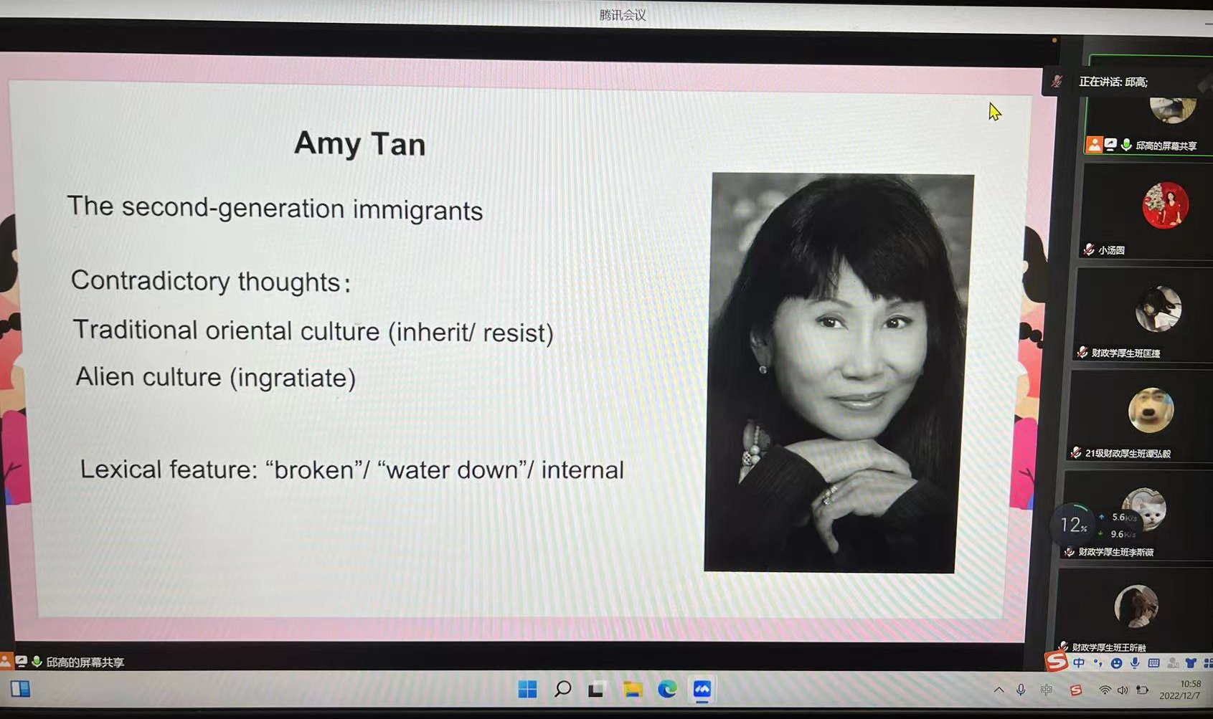Toggle Sogou voice input microphone

pyautogui.click(x=1135, y=663)
